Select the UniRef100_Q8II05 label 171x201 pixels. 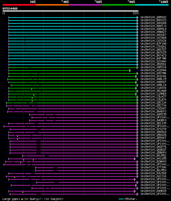coord(153,123)
